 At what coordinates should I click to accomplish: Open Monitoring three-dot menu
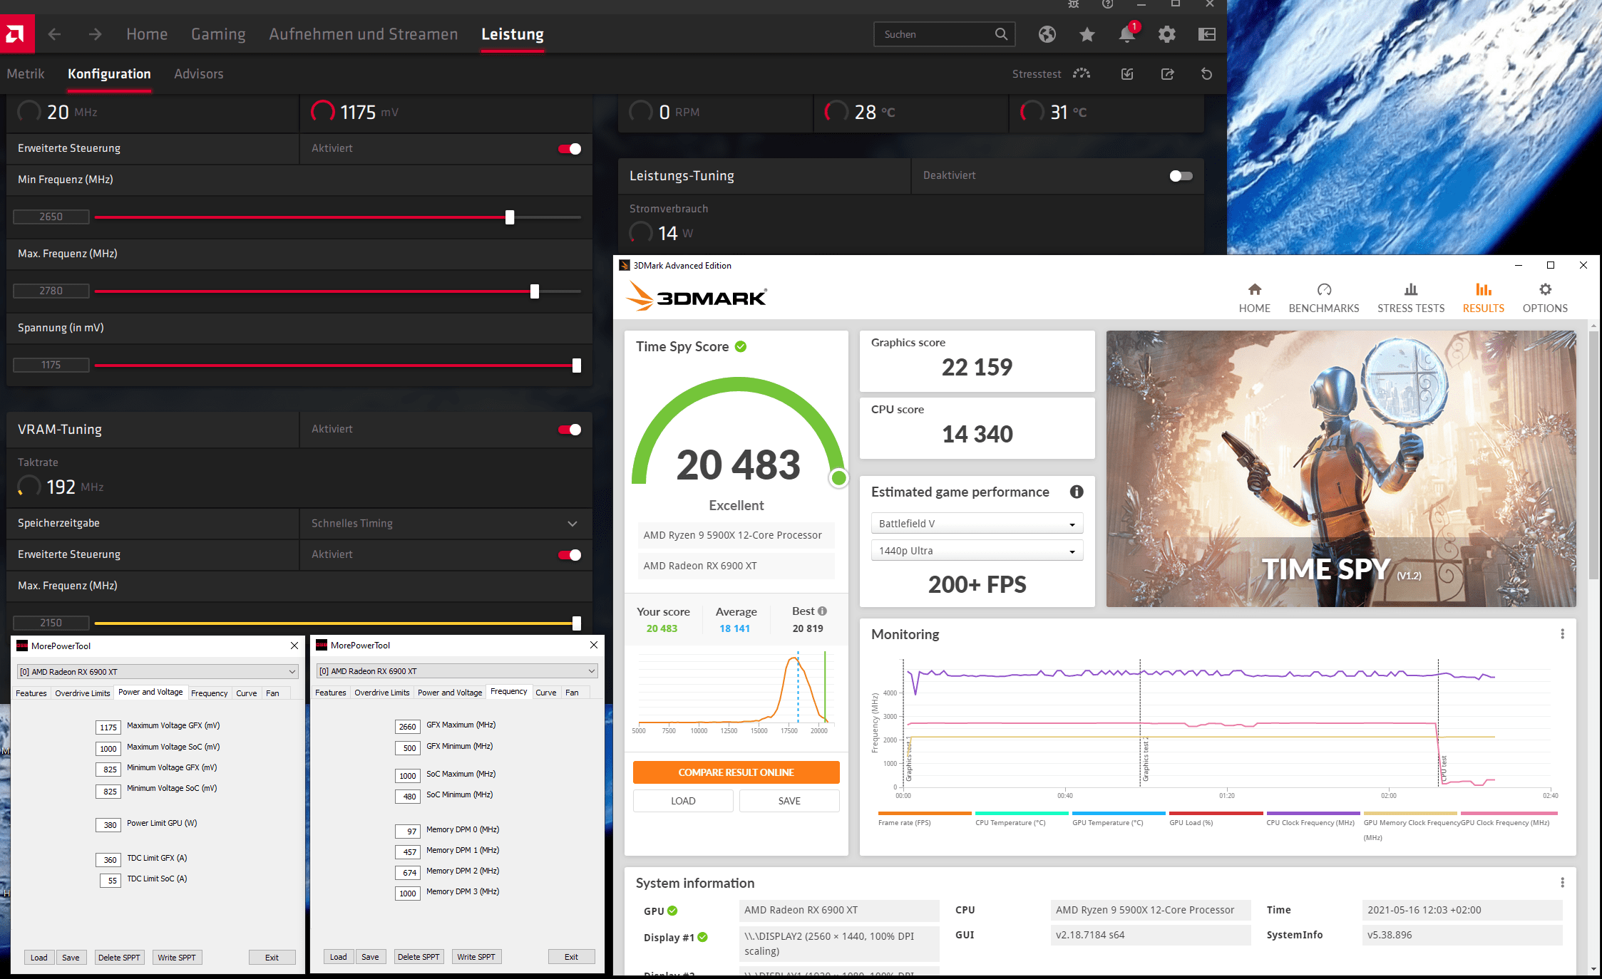point(1562,633)
